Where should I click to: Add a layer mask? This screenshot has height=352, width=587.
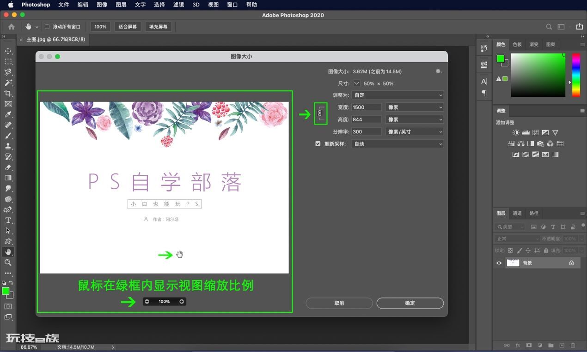(x=529, y=345)
